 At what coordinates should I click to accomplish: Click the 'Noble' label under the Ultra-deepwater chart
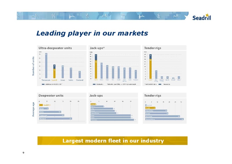[x=71, y=80]
